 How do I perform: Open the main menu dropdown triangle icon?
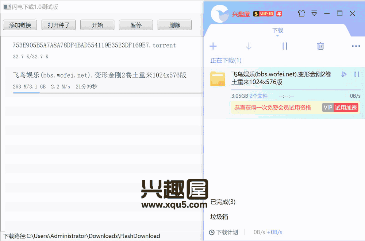point(314,13)
